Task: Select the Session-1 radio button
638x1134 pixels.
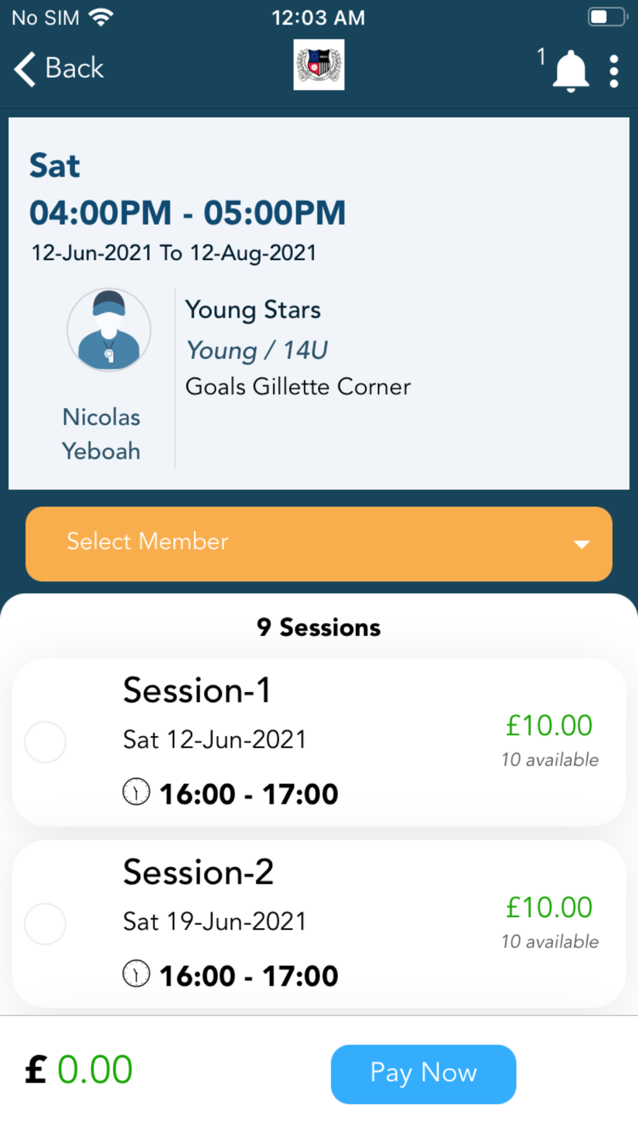Action: [45, 742]
